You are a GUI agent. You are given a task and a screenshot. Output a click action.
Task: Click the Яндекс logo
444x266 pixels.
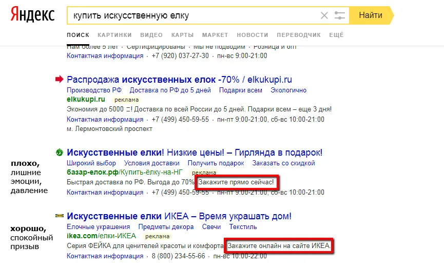[x=32, y=15]
